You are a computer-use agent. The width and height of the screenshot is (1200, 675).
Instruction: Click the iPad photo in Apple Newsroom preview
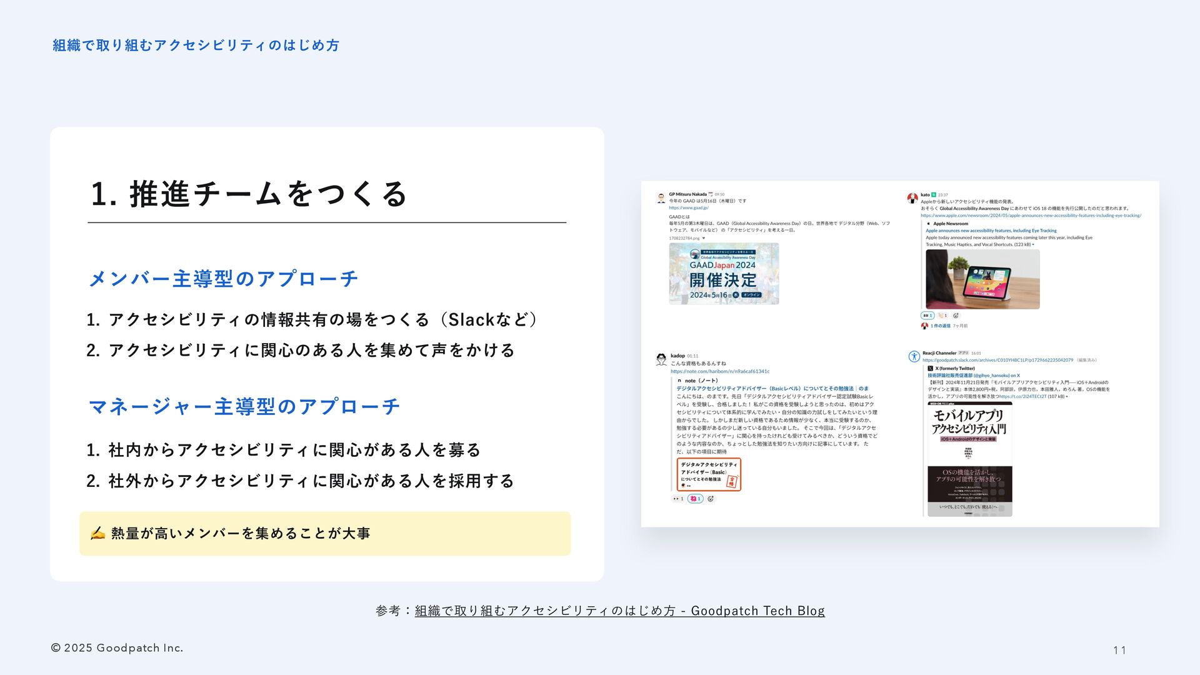pos(982,279)
